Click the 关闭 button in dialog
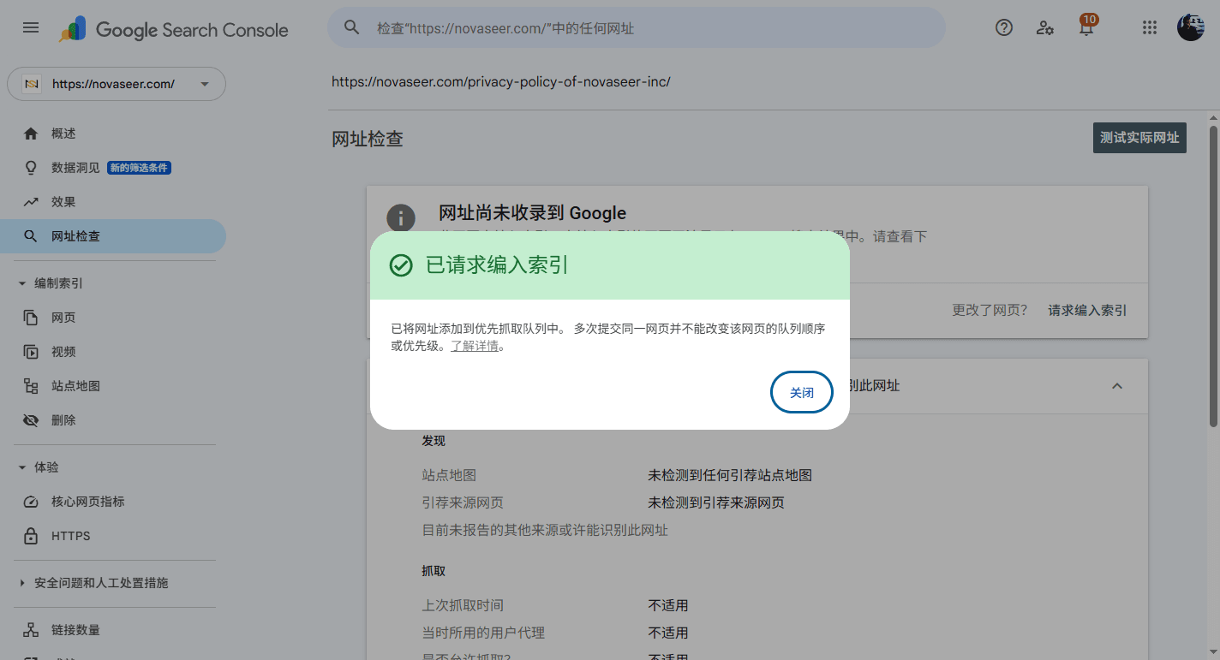 (x=801, y=392)
